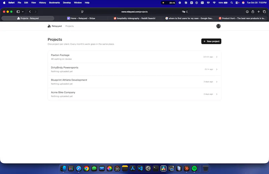This screenshot has width=269, height=174.
Task: Switch to the Home – Relayyed – Stripe tab
Action: pyautogui.click(x=81, y=18)
